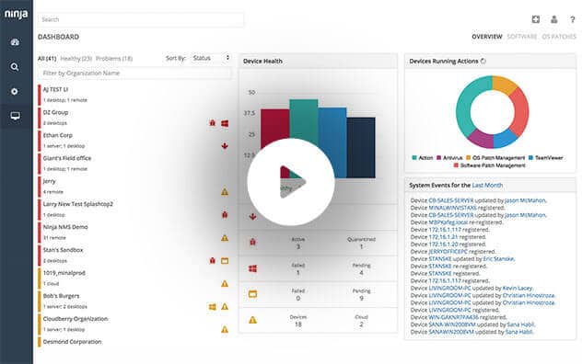Play the video with the center play button
This screenshot has width=582, height=364.
point(291,182)
